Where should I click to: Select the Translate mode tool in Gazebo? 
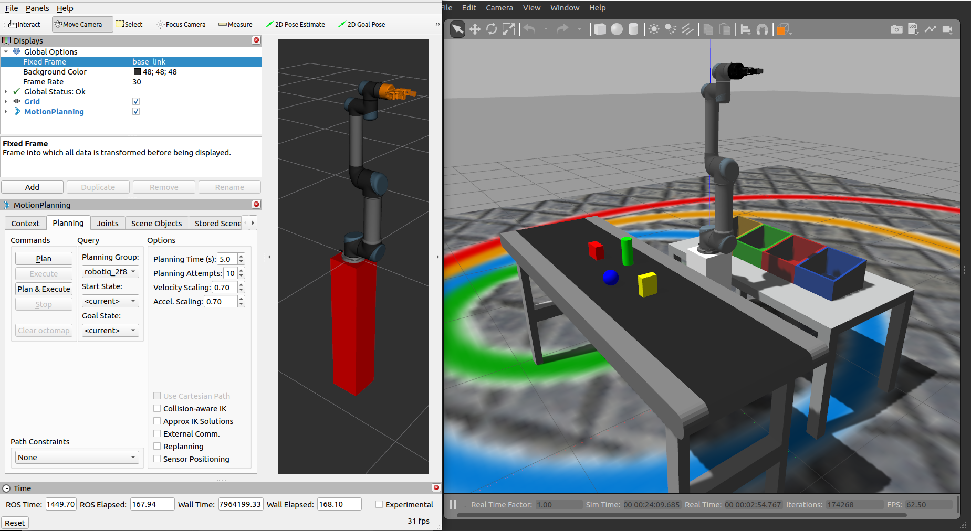point(475,29)
